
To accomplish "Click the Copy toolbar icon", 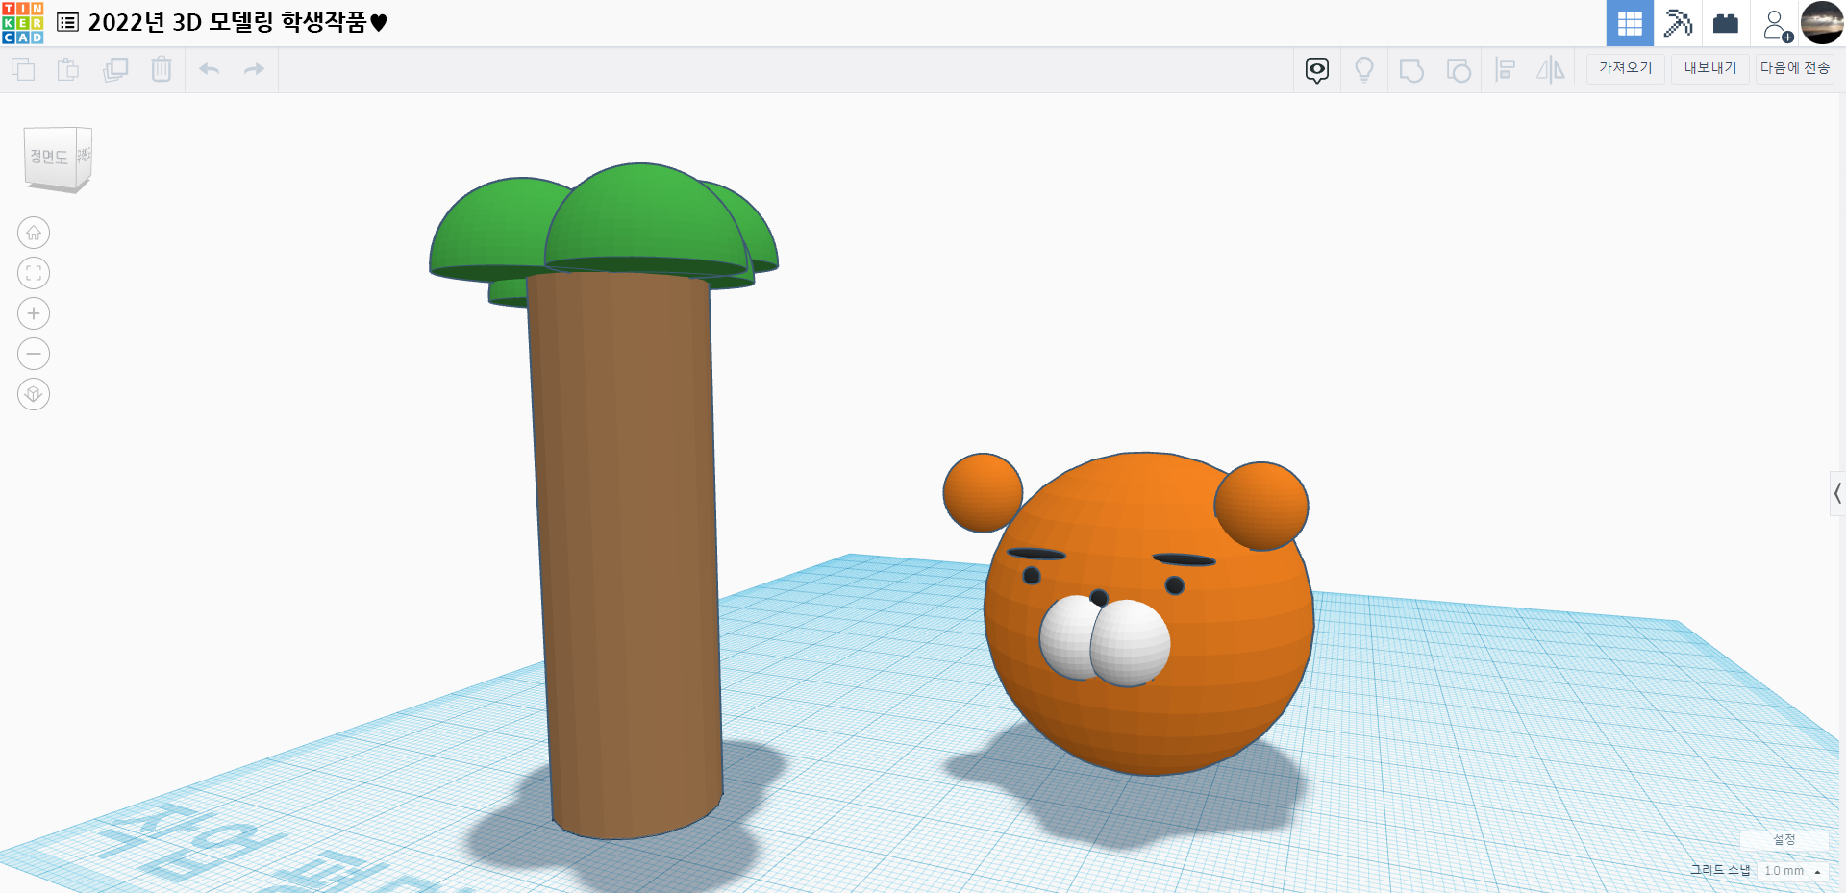I will (23, 69).
